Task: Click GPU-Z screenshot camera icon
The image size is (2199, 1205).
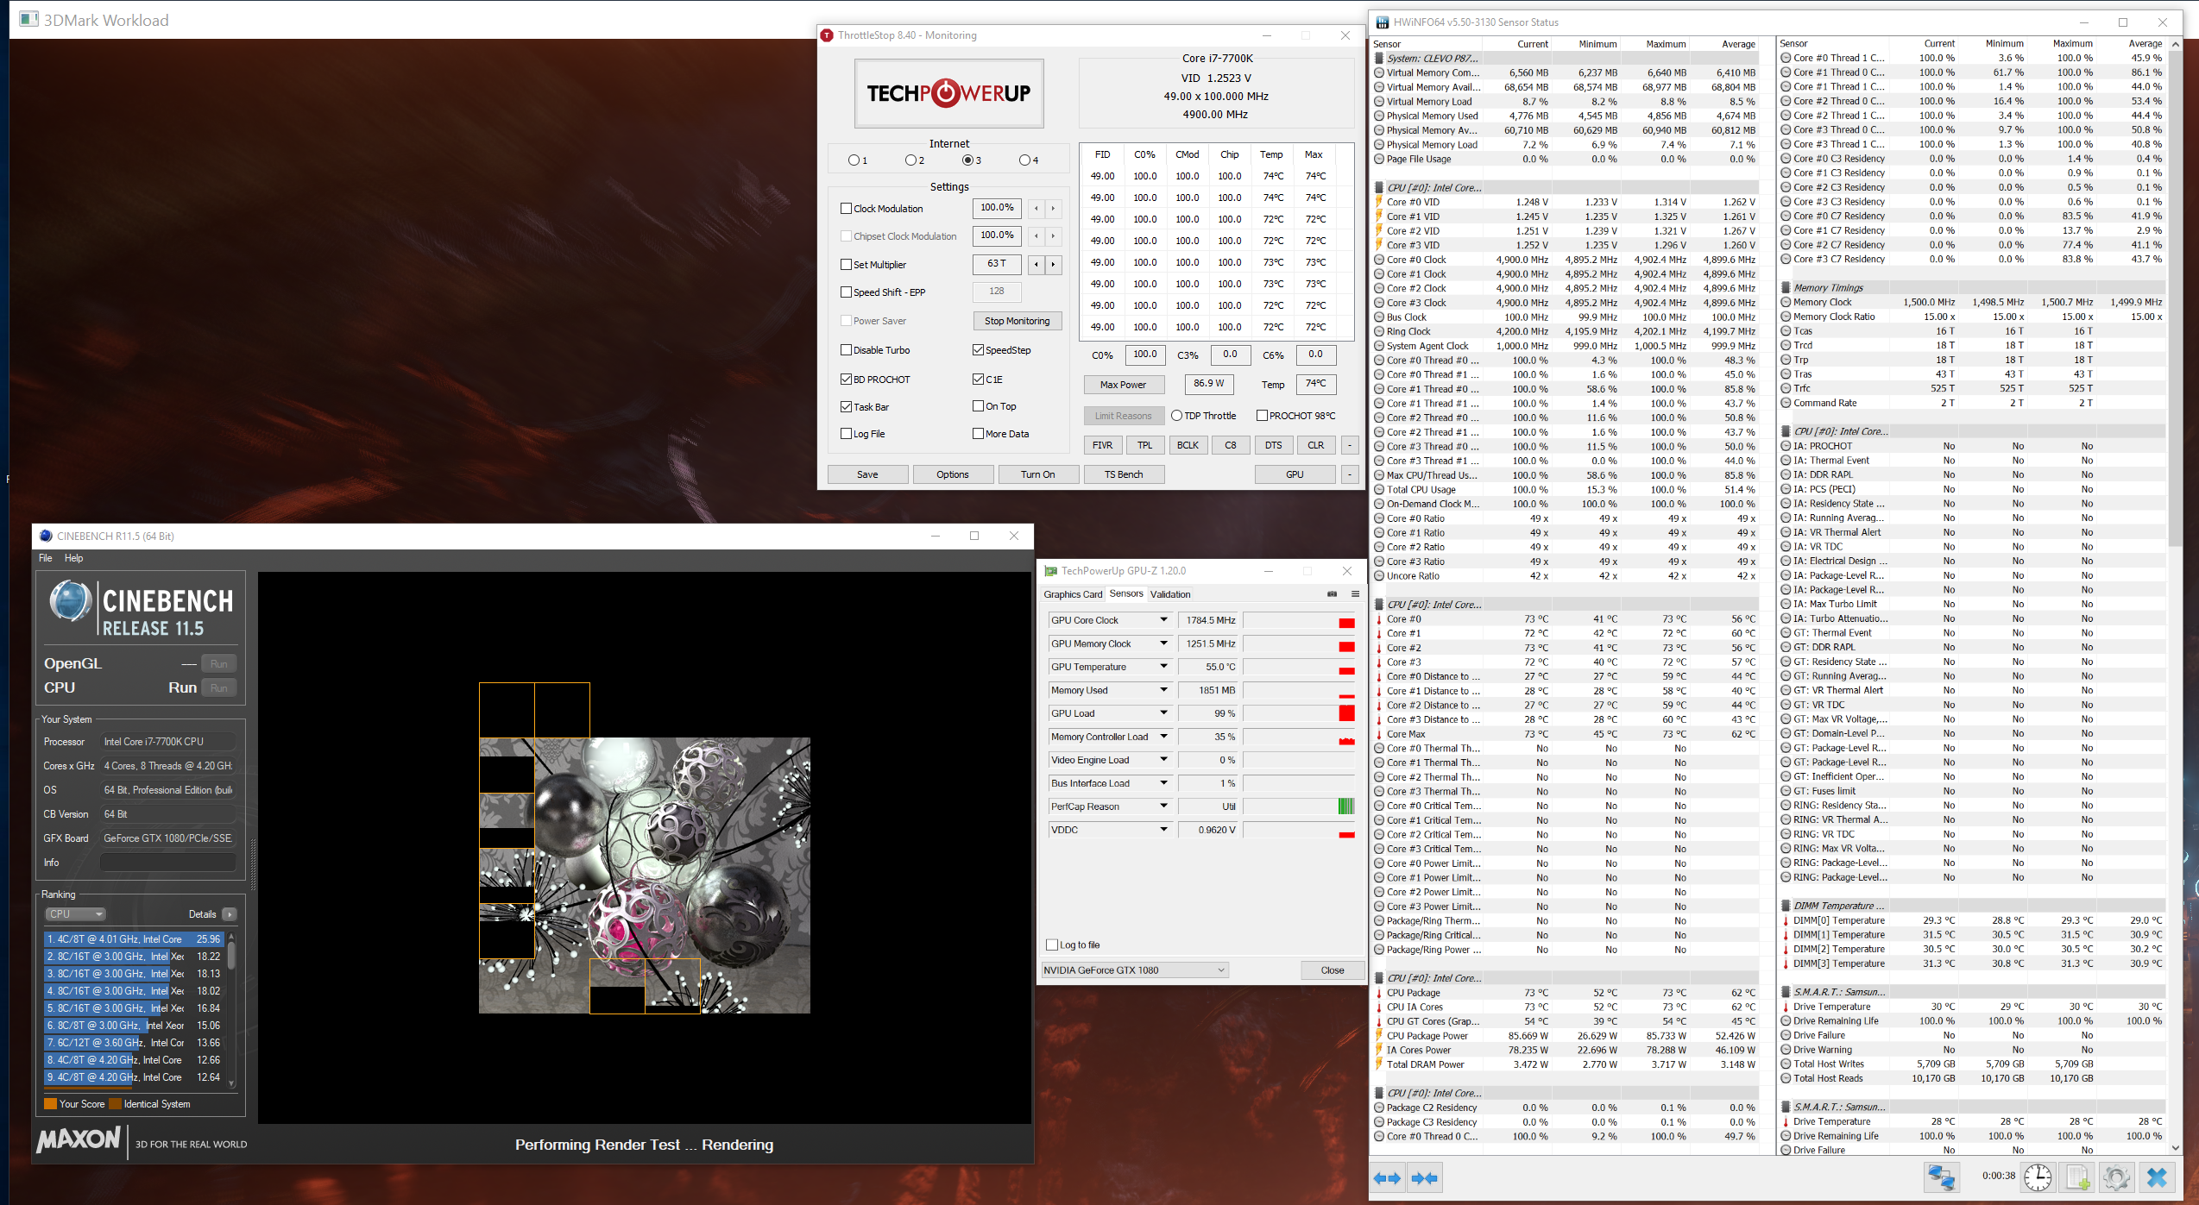Action: 1332,594
